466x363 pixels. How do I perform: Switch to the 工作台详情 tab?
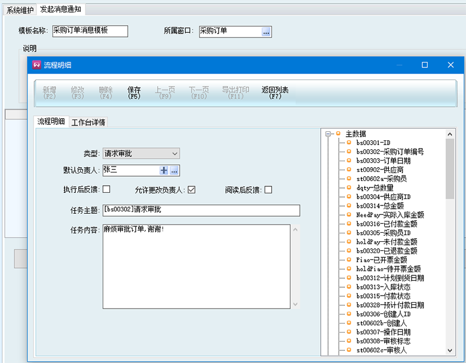tap(88, 122)
